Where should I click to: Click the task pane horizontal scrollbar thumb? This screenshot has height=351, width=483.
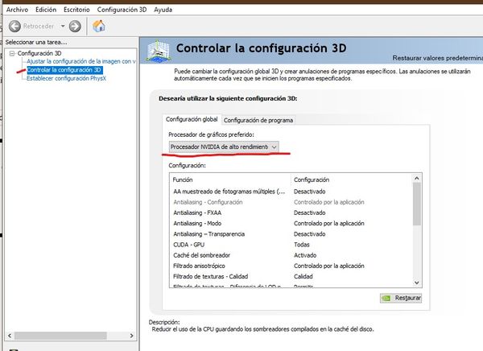60,336
